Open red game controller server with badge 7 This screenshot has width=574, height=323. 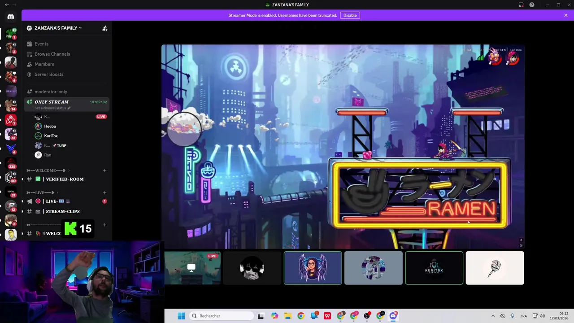point(11,120)
